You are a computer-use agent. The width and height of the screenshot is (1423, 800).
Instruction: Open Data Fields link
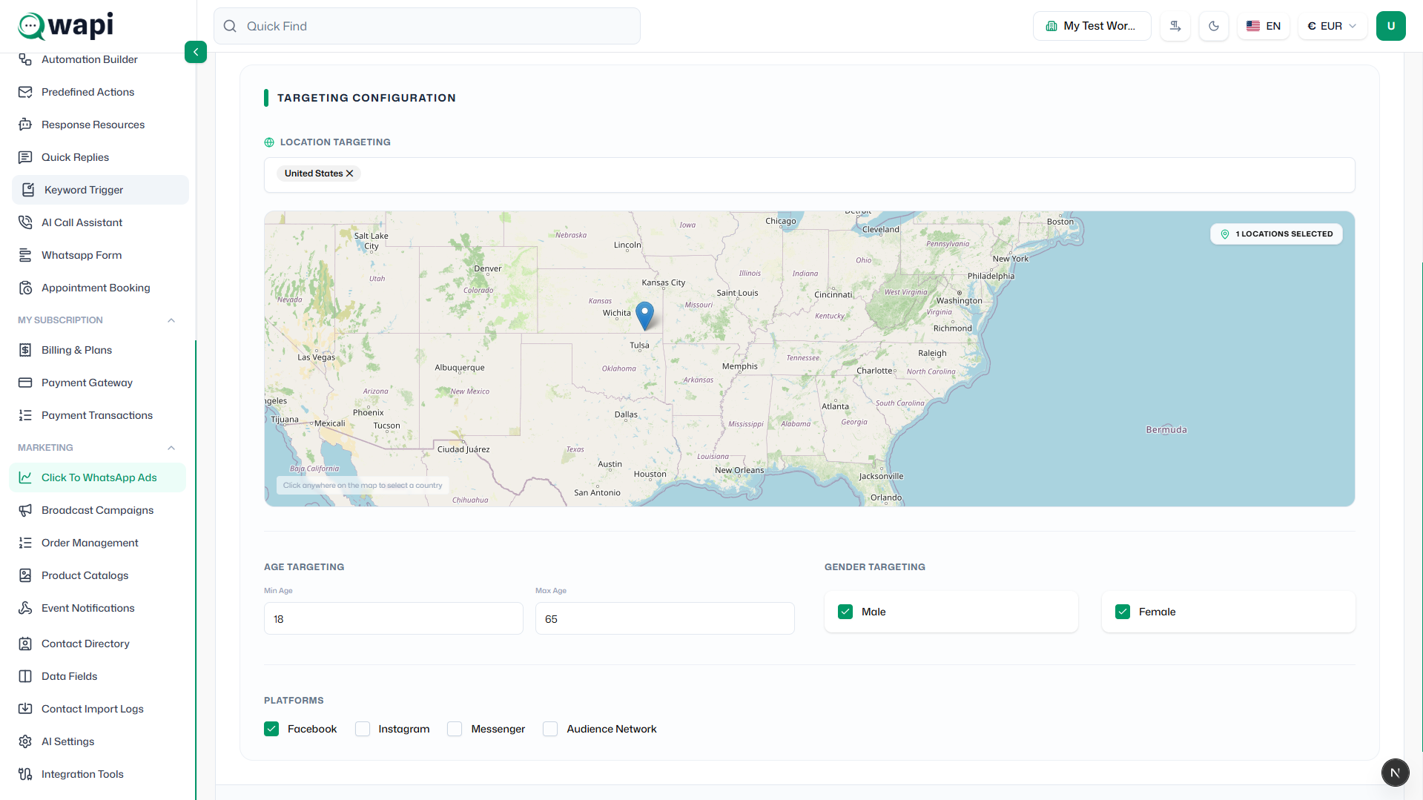coord(70,676)
